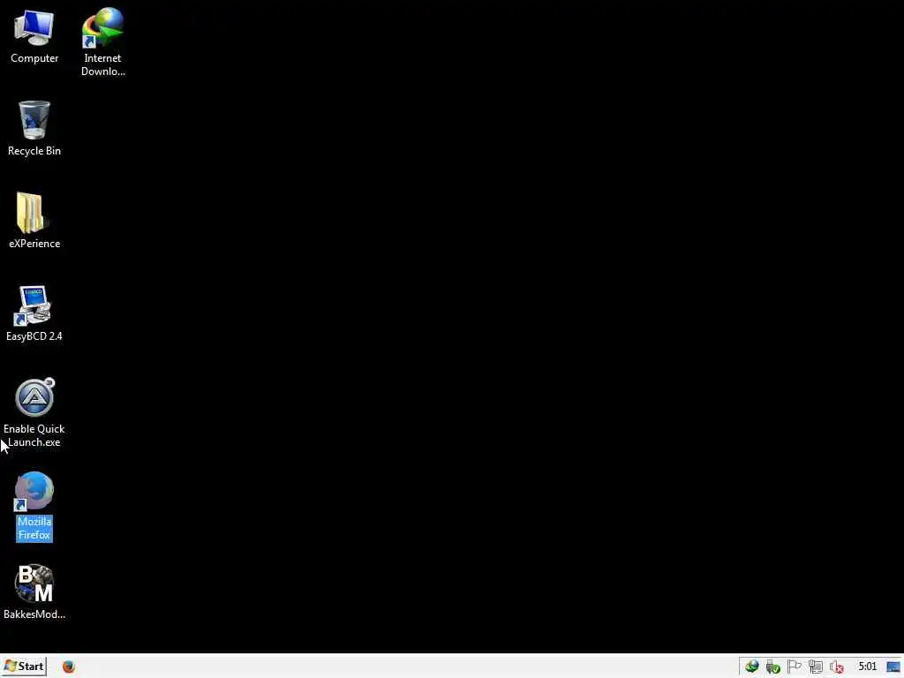904x678 pixels.
Task: Select the Enable Quick Launch.exe icon
Action: [x=34, y=412]
